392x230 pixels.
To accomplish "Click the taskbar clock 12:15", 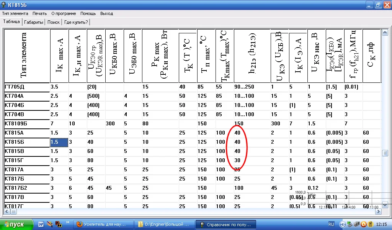I will click(x=381, y=225).
